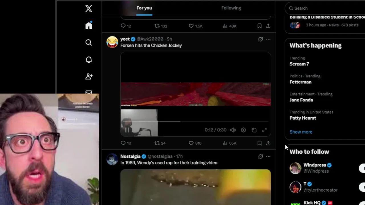This screenshot has height=205, width=365.
Task: Open more options on yeet's post
Action: coord(268,39)
